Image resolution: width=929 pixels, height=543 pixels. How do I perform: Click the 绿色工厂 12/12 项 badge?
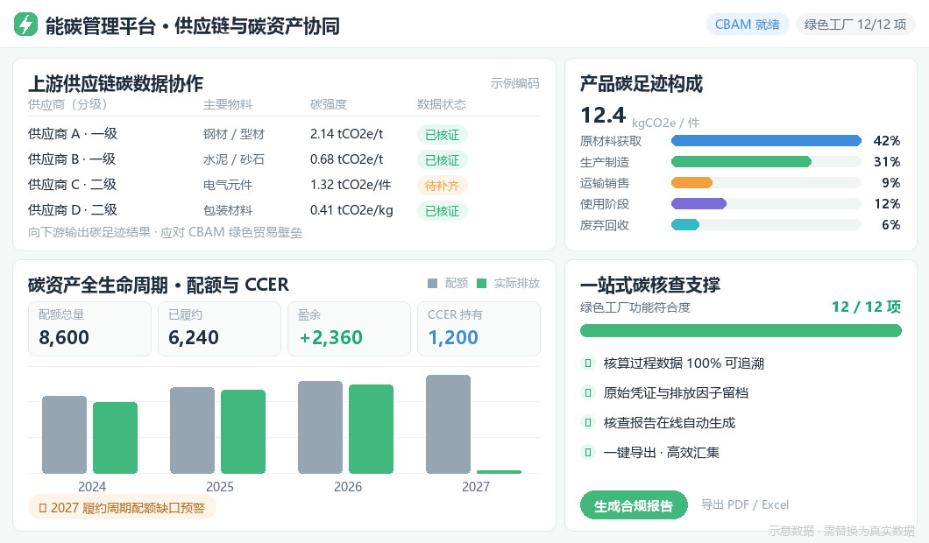point(855,25)
